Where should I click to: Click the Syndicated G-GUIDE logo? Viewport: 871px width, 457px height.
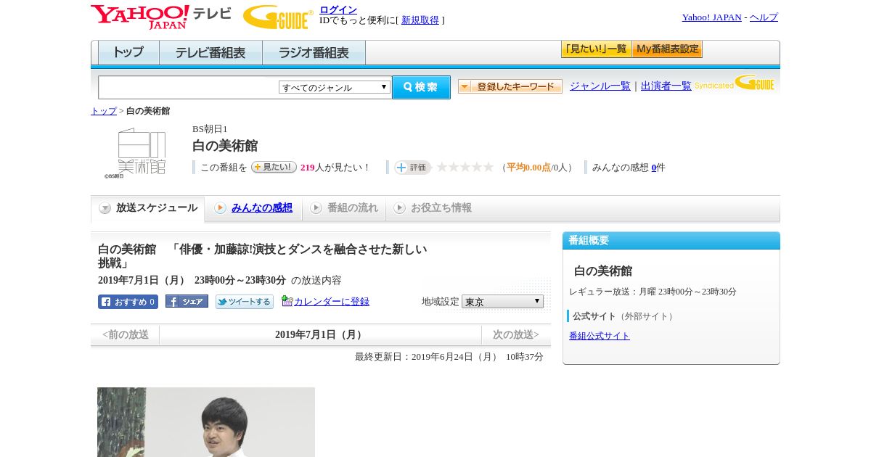tap(735, 83)
